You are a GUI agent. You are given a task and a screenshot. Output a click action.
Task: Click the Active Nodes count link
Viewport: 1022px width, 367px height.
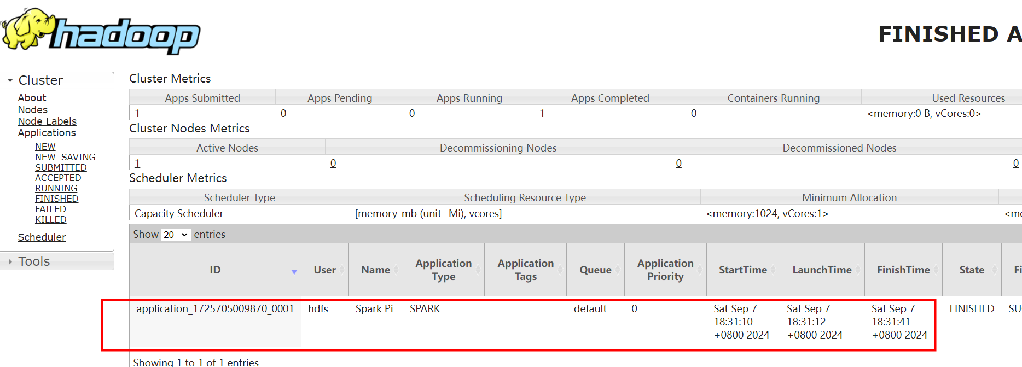point(137,163)
